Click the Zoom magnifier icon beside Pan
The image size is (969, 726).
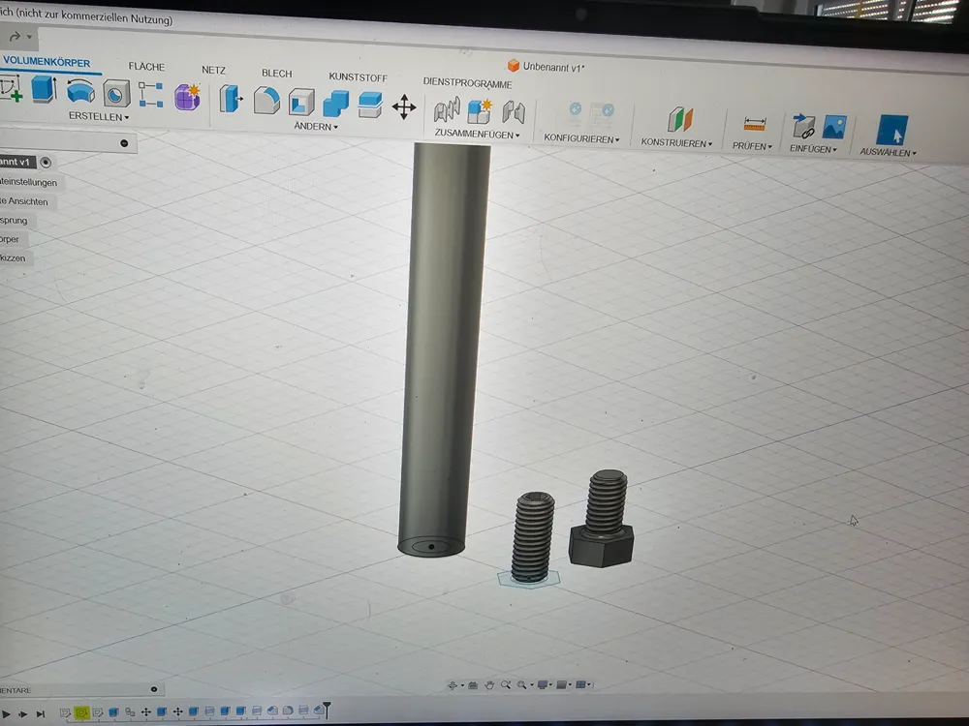point(506,684)
